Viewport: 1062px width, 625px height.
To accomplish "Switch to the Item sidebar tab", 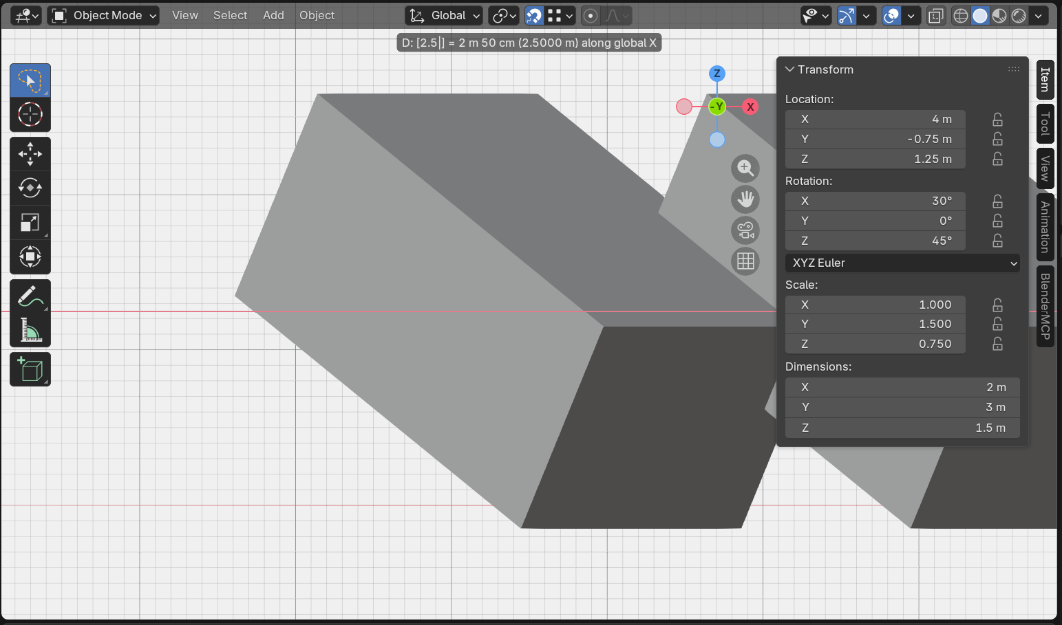I will (x=1045, y=80).
